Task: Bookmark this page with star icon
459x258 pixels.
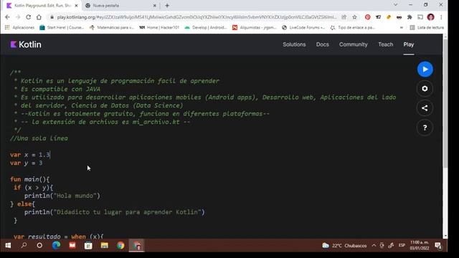Action: [354, 17]
